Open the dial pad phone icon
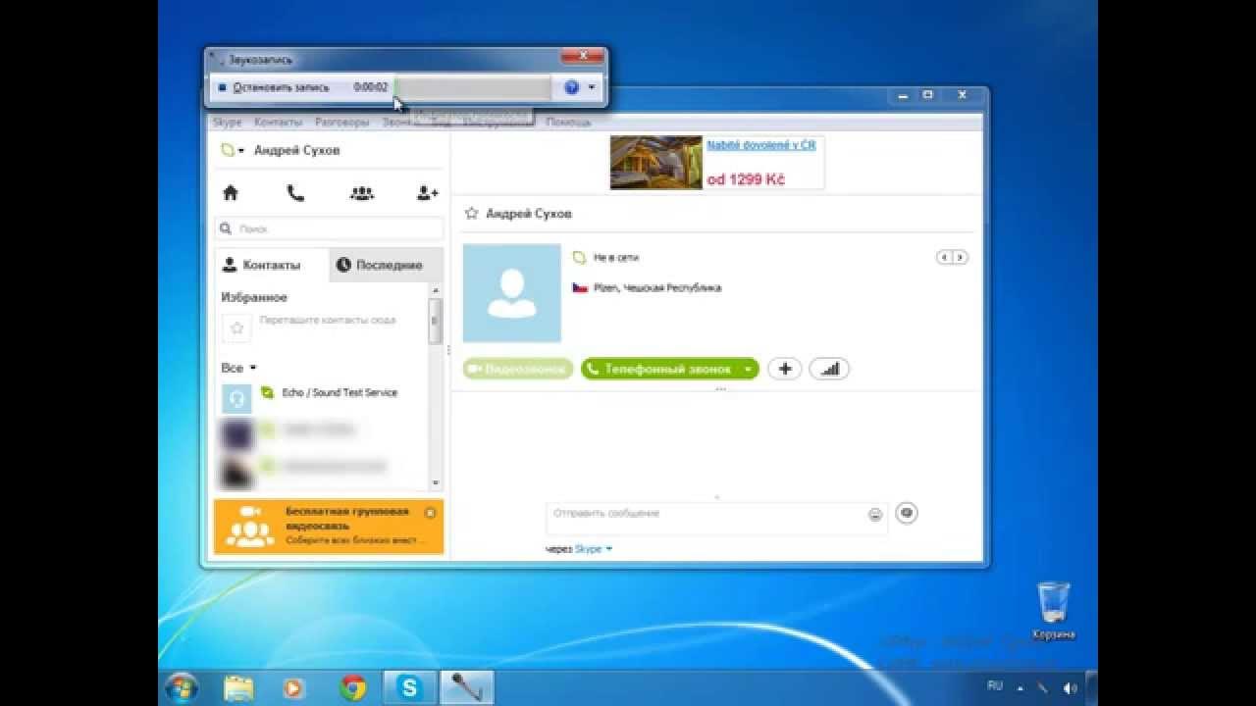 [x=295, y=193]
